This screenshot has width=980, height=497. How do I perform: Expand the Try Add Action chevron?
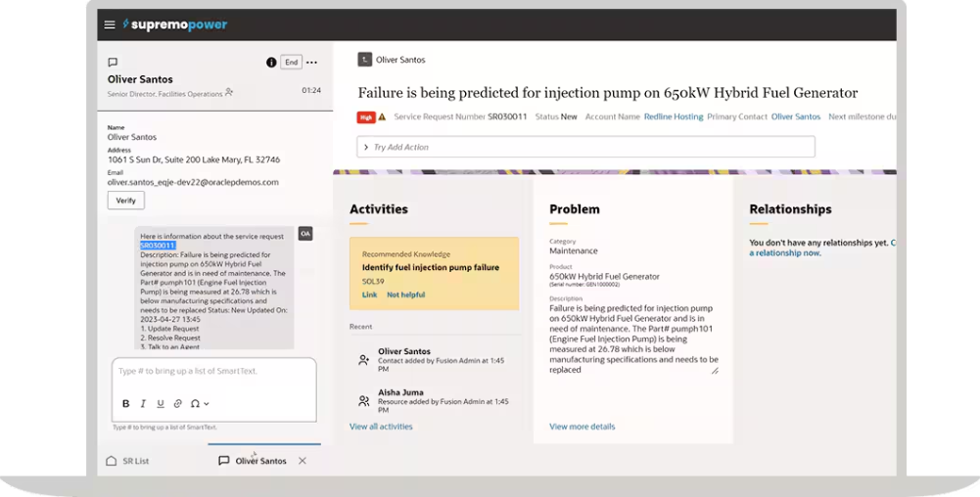click(366, 148)
